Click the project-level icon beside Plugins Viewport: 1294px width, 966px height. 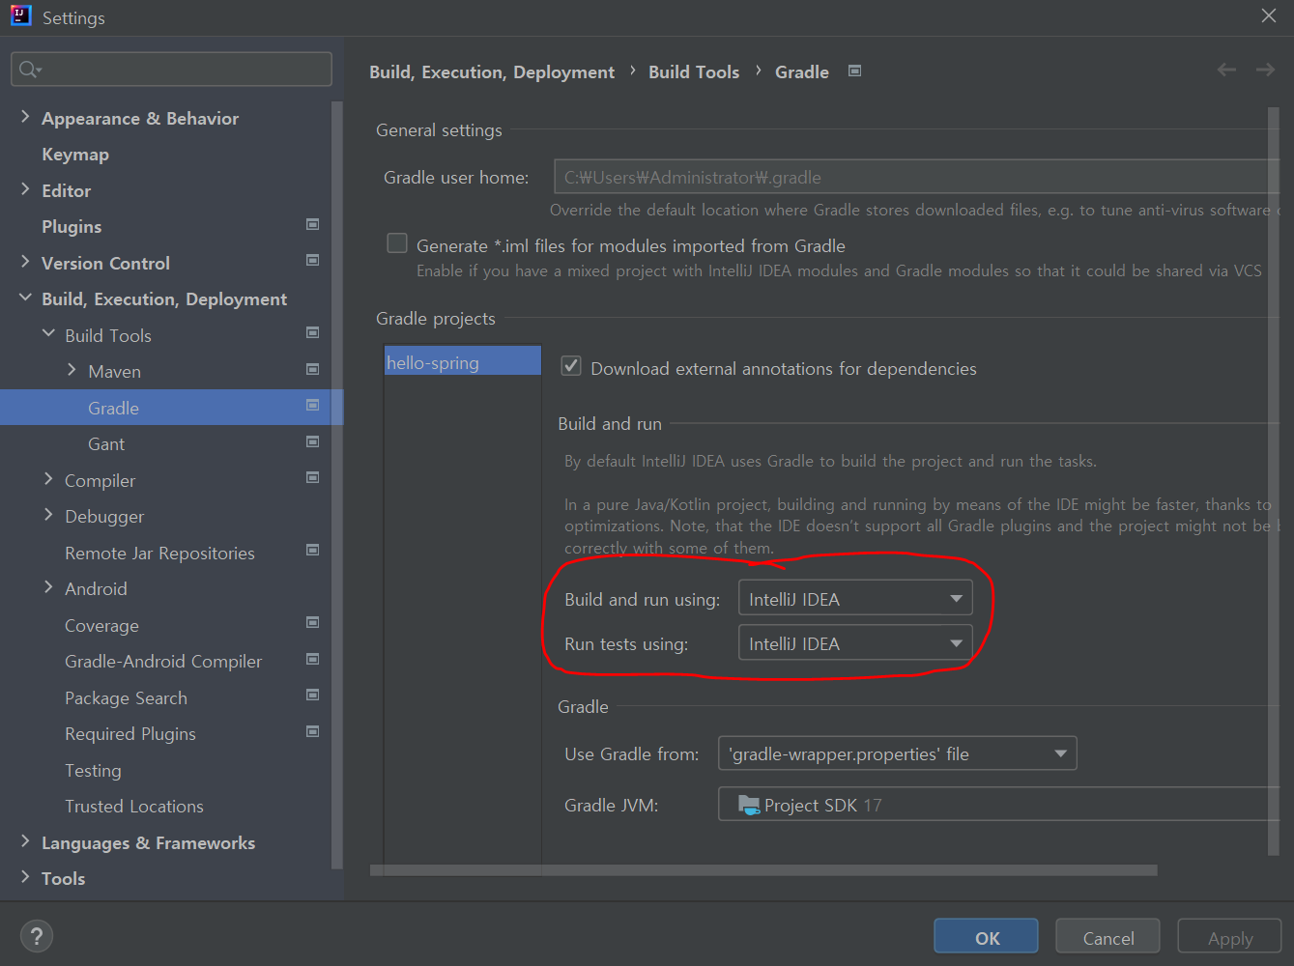[313, 224]
